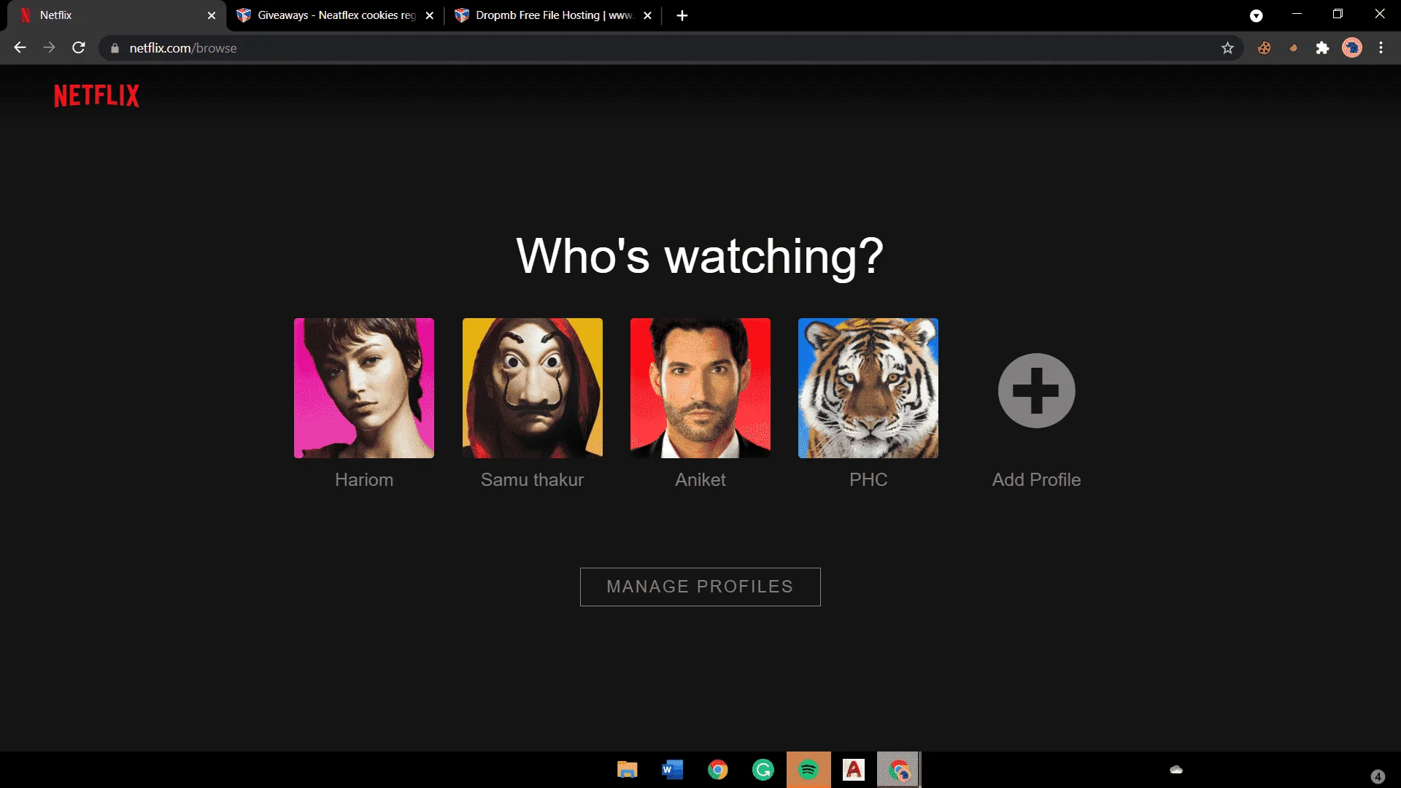The width and height of the screenshot is (1401, 788).
Task: Open the PHC tiger profile avatar
Action: 868,388
